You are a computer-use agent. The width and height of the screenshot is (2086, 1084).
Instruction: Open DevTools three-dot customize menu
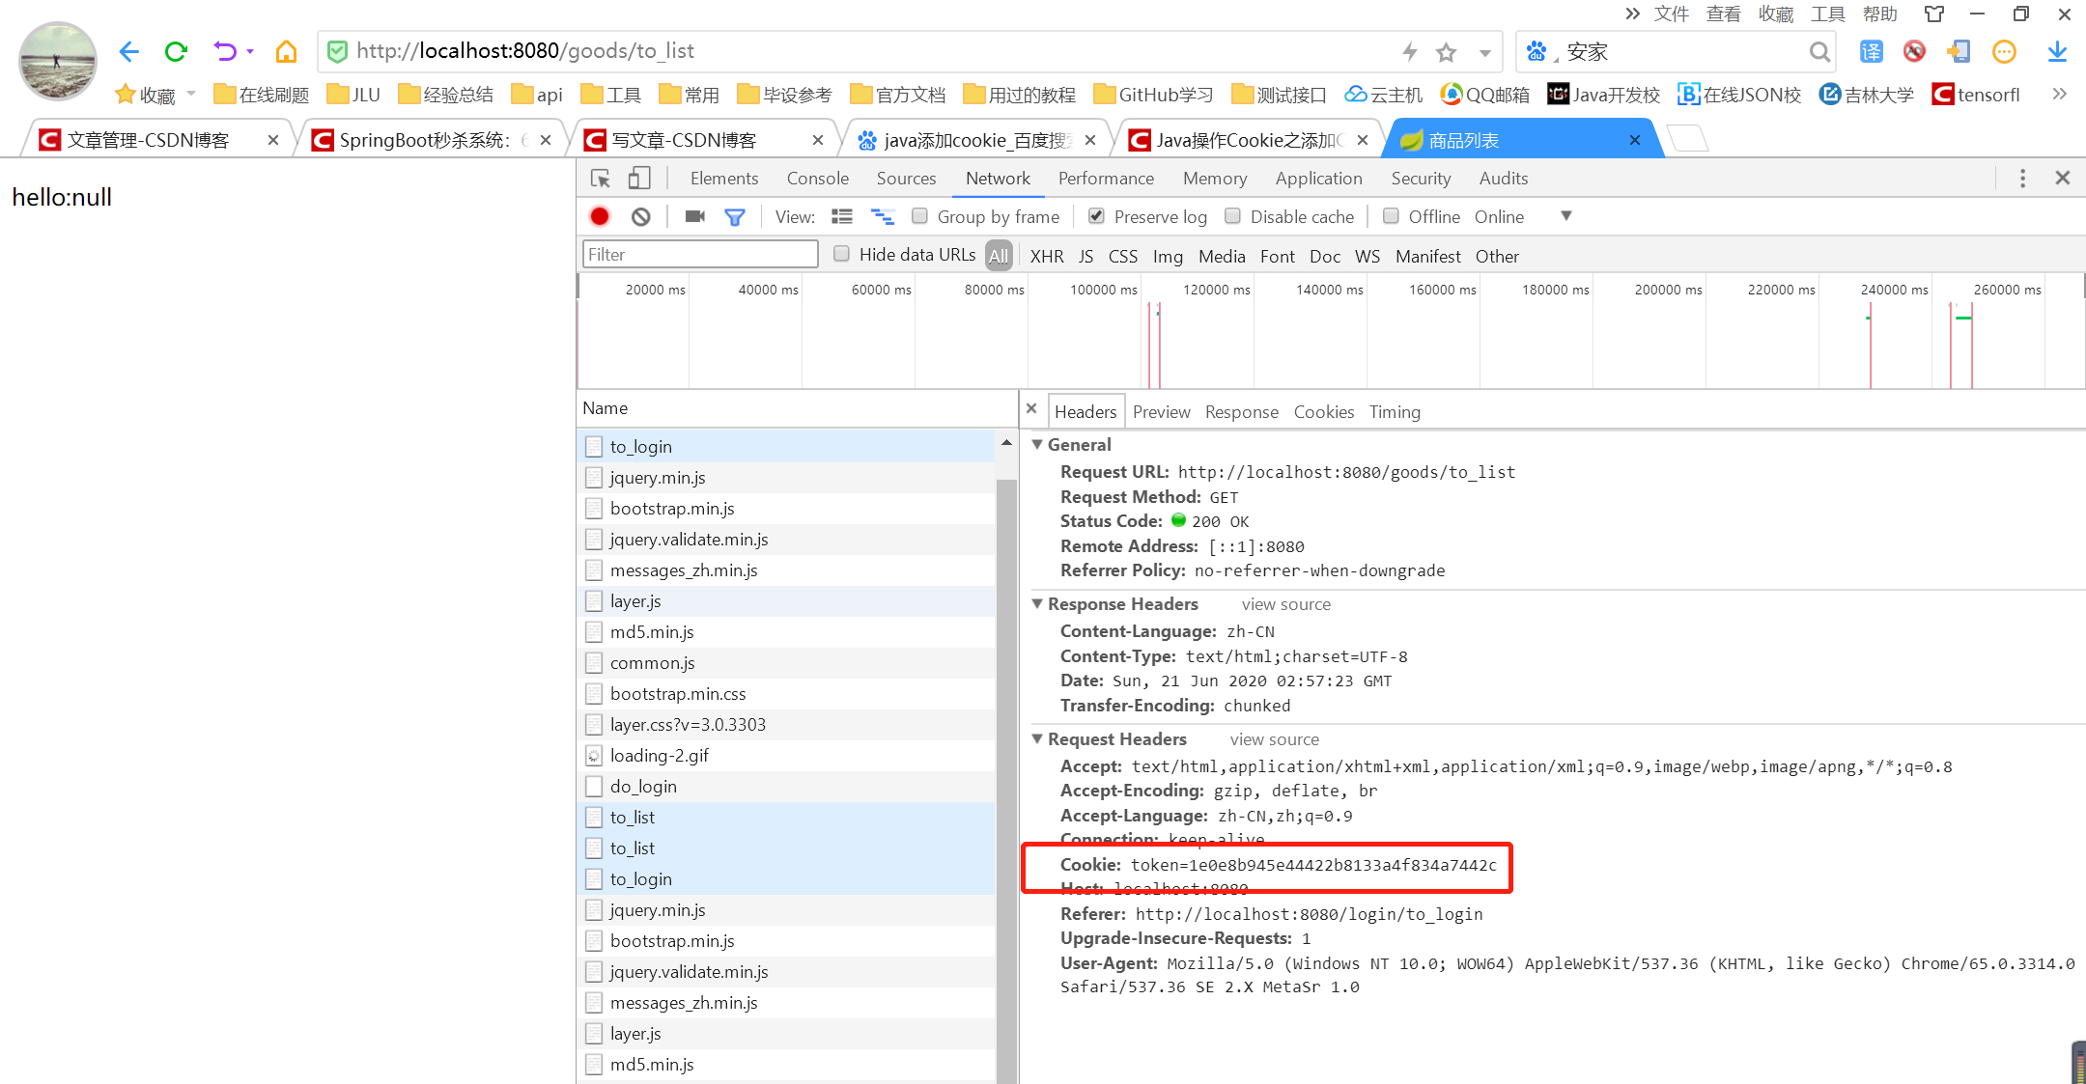pyautogui.click(x=2022, y=179)
